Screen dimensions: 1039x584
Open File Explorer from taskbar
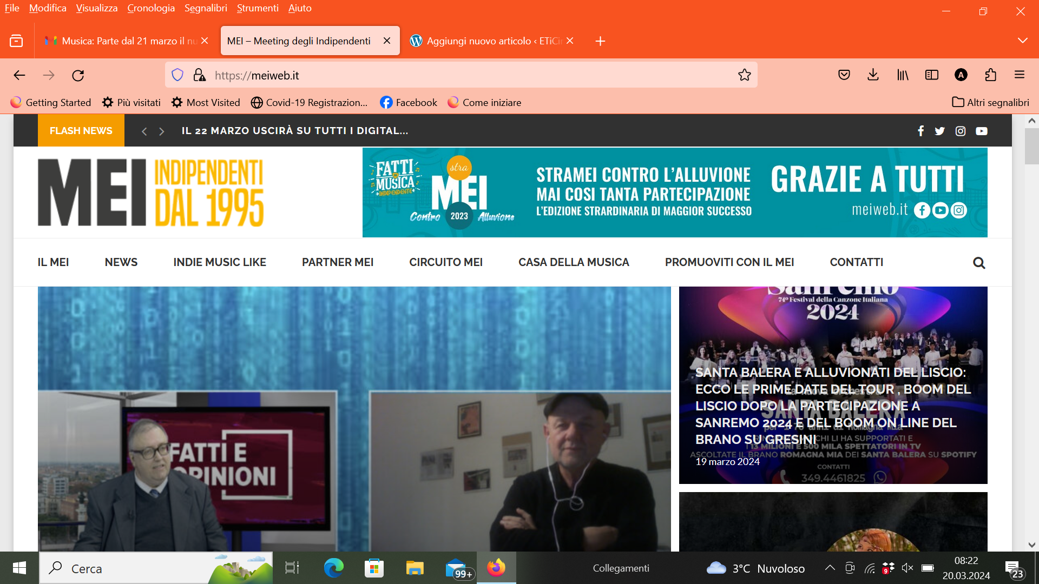(415, 568)
